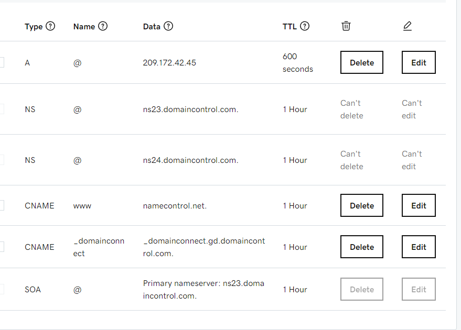The width and height of the screenshot is (461, 330).
Task: Select the ns23.domaincontrol.com NS row checkbox
Action: coord(1,109)
